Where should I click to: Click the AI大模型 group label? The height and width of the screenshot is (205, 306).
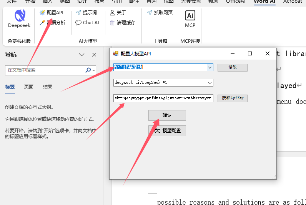pos(88,41)
